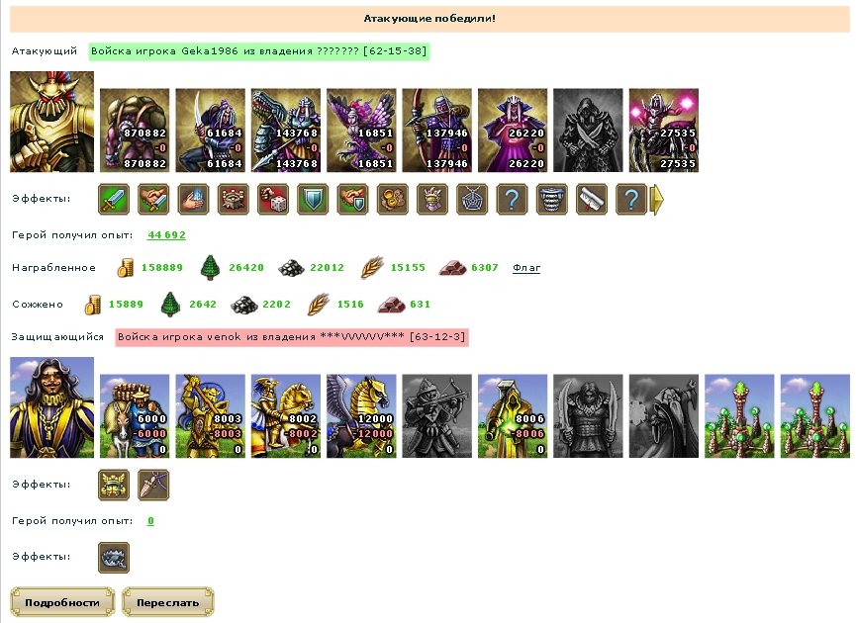Click the first question mark effect icon
The image size is (856, 623).
coord(512,199)
